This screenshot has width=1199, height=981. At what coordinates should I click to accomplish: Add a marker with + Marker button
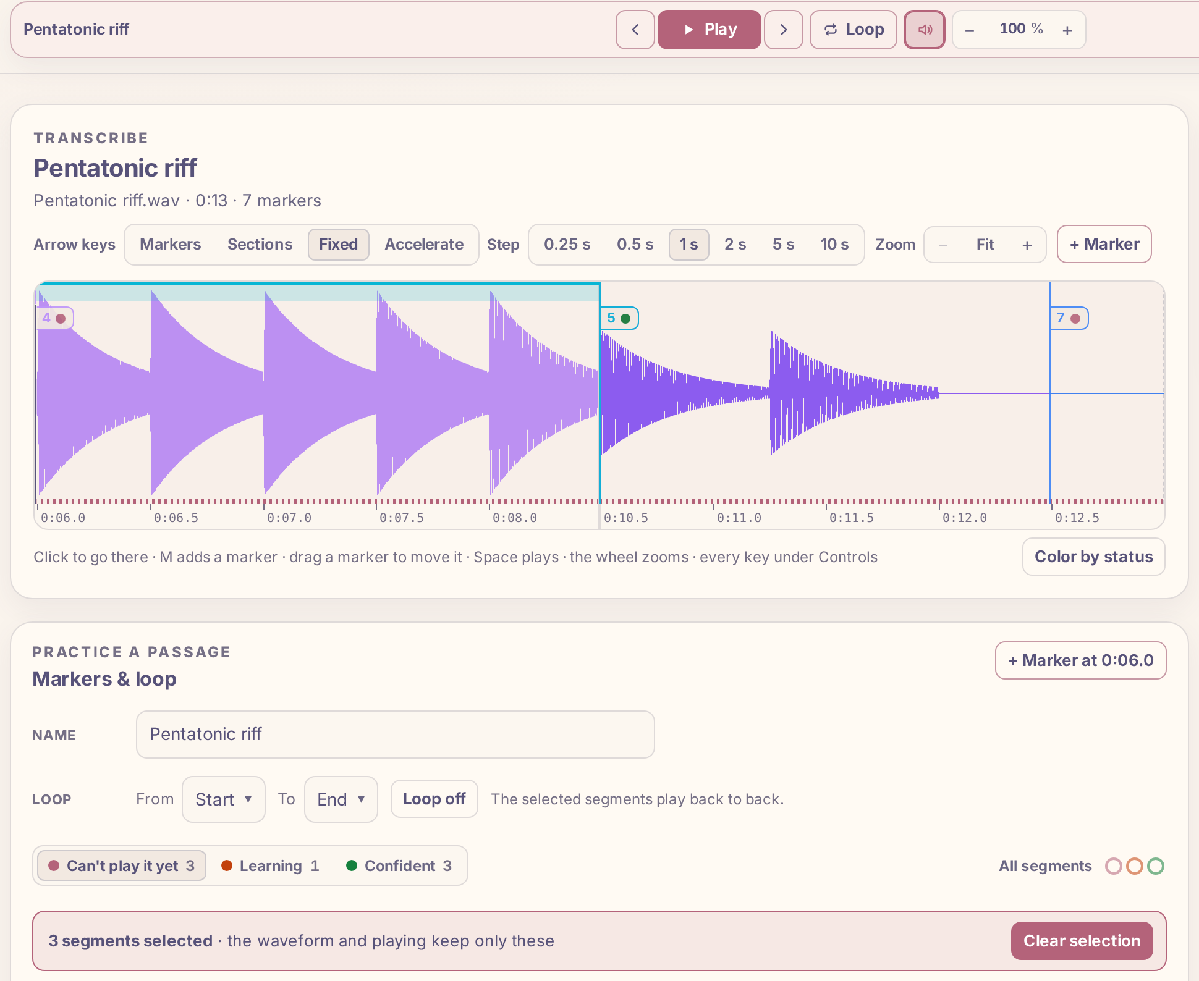tap(1104, 245)
